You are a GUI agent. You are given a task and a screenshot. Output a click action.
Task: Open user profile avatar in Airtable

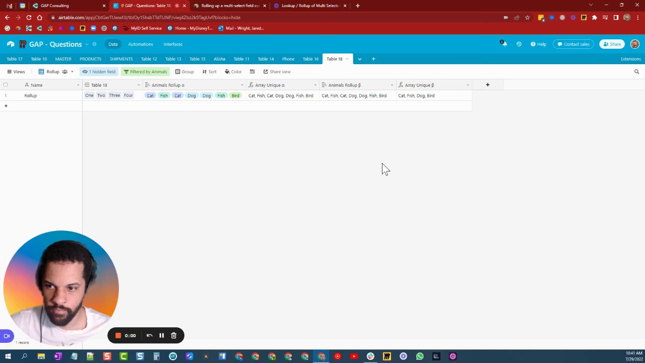(x=634, y=44)
